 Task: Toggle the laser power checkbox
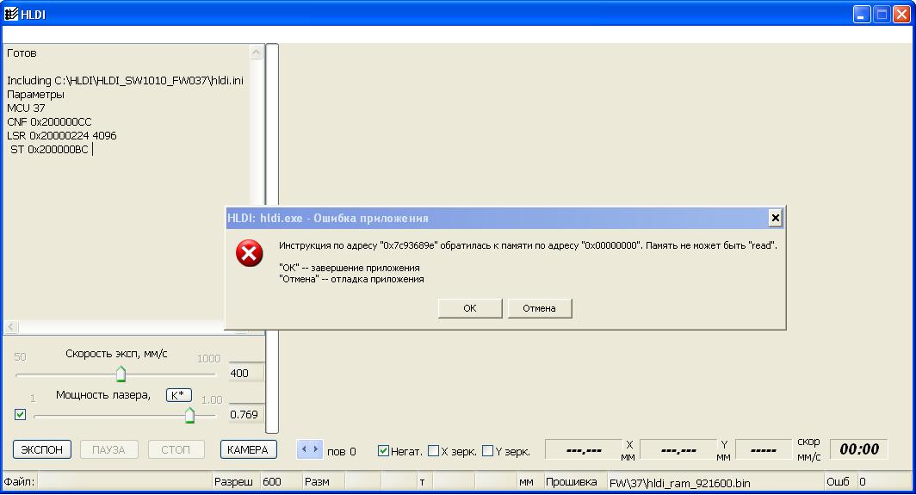click(x=20, y=414)
